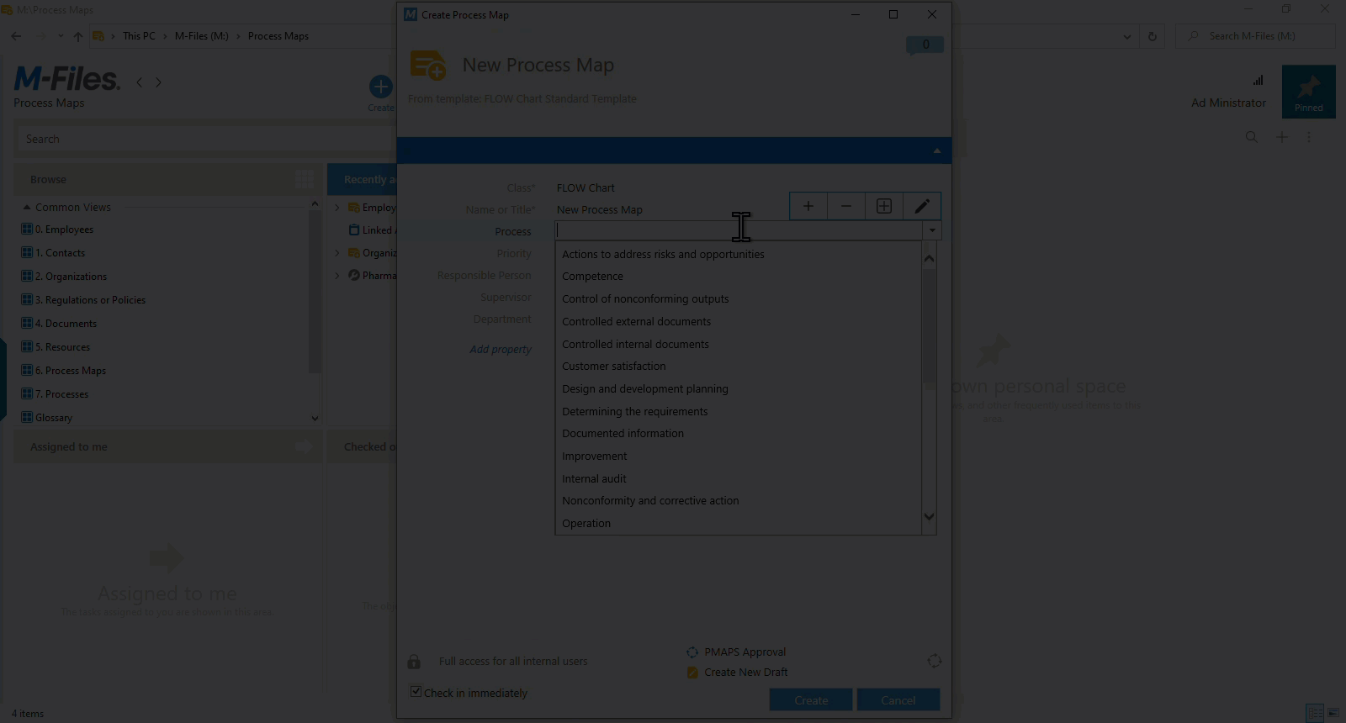
Task: Click the comments bubble icon showing 0
Action: 925,45
